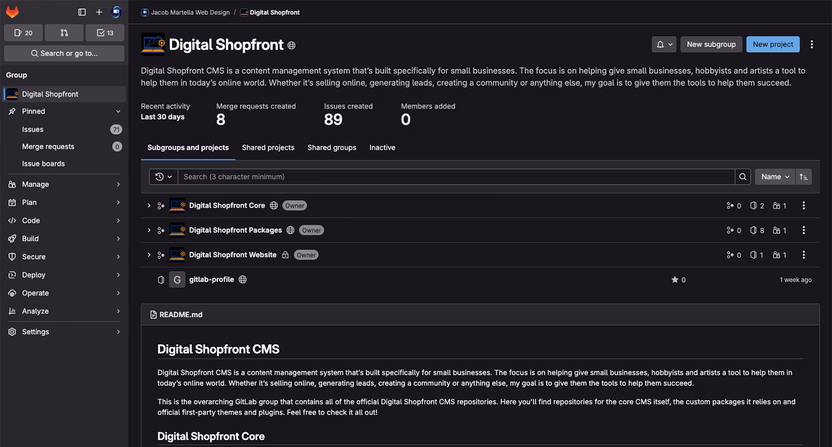
Task: Click the private lock icon on Website row
Action: coord(285,255)
